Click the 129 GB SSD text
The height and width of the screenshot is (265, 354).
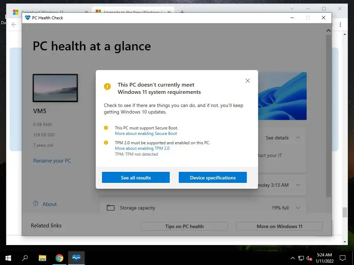[44, 135]
